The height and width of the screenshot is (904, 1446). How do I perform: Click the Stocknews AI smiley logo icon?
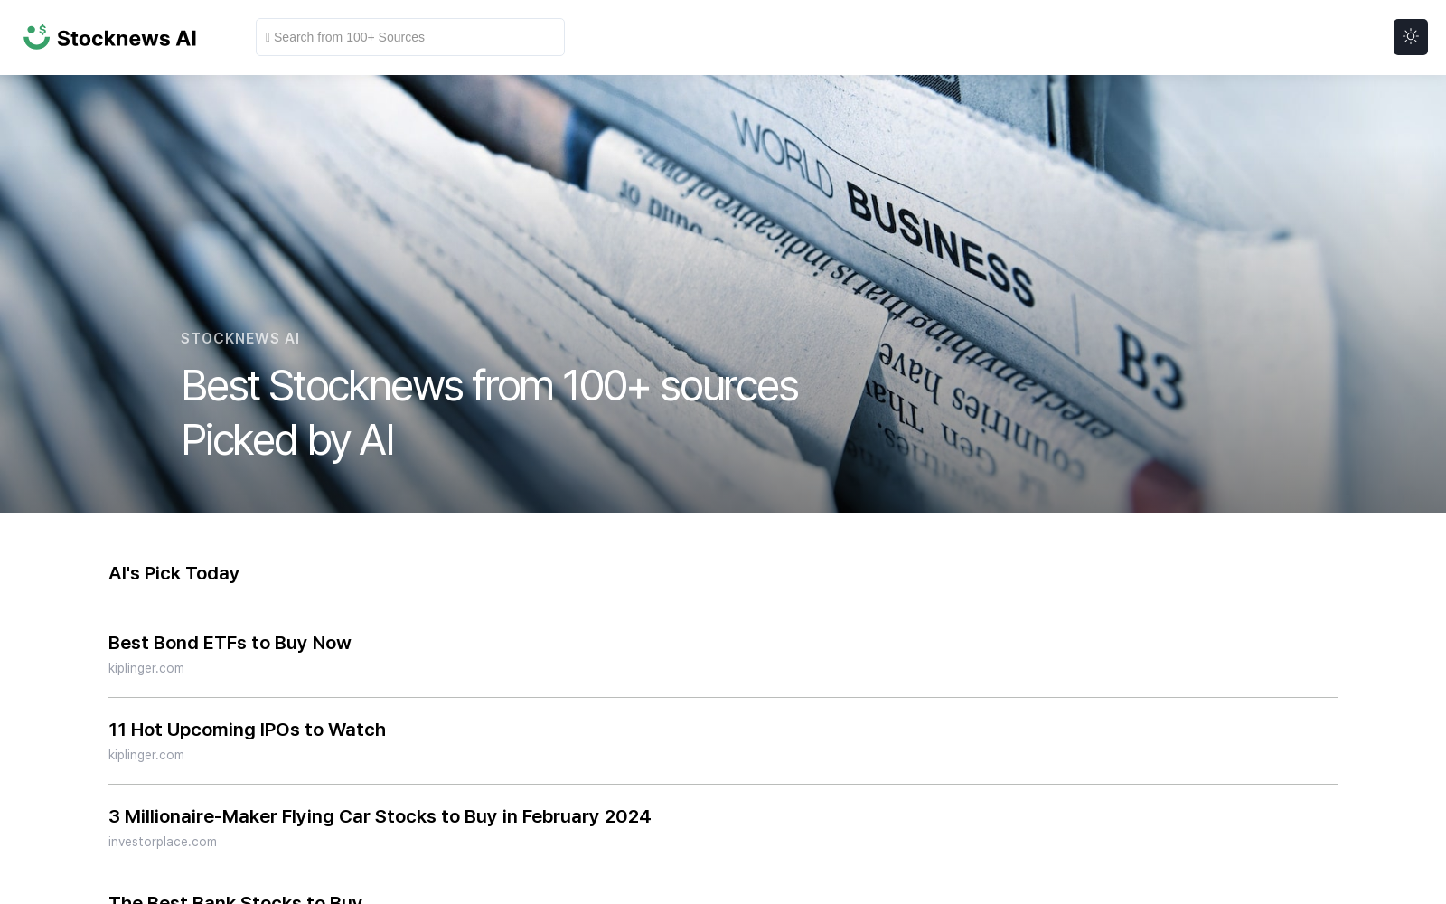36,37
